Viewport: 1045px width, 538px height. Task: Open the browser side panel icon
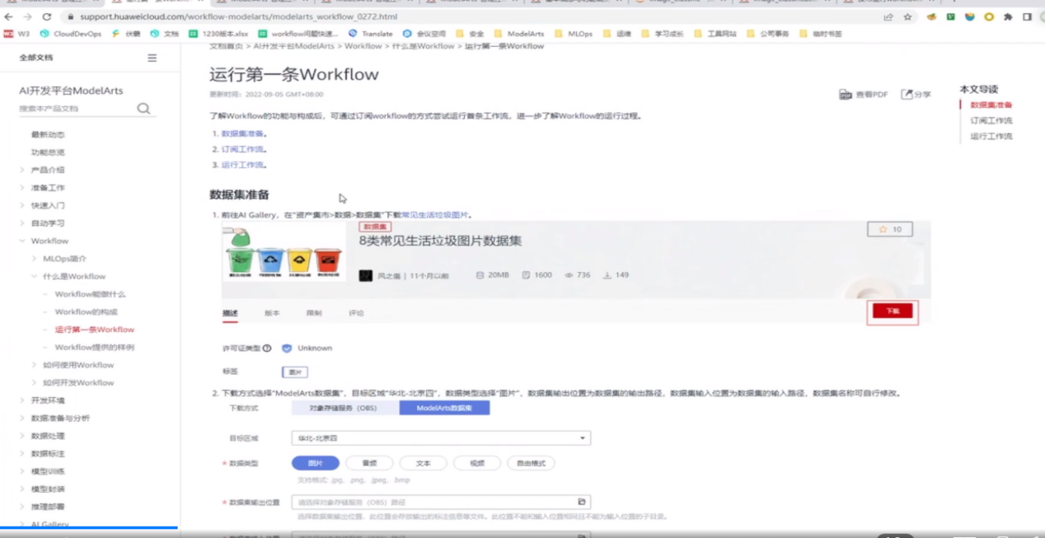tap(1027, 16)
